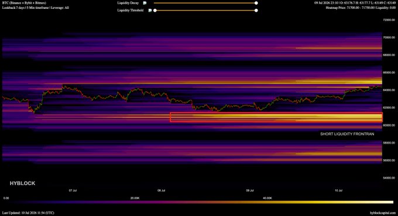Screen dimensions: 398x216
Task: Click the info icon beside Liquidity Threshold
Action: pos(150,11)
